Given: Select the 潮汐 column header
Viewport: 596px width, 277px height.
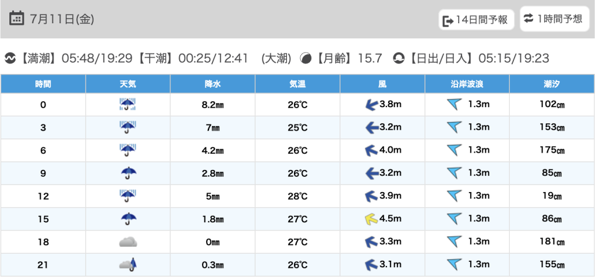Looking at the screenshot, I should pos(552,84).
